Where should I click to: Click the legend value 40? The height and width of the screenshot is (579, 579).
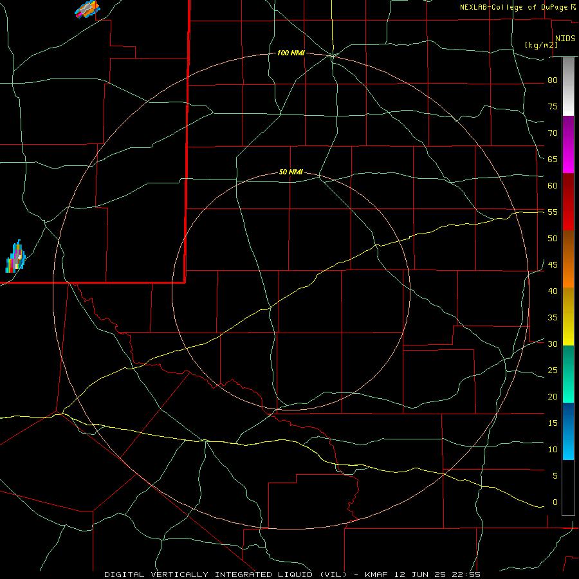tap(553, 291)
